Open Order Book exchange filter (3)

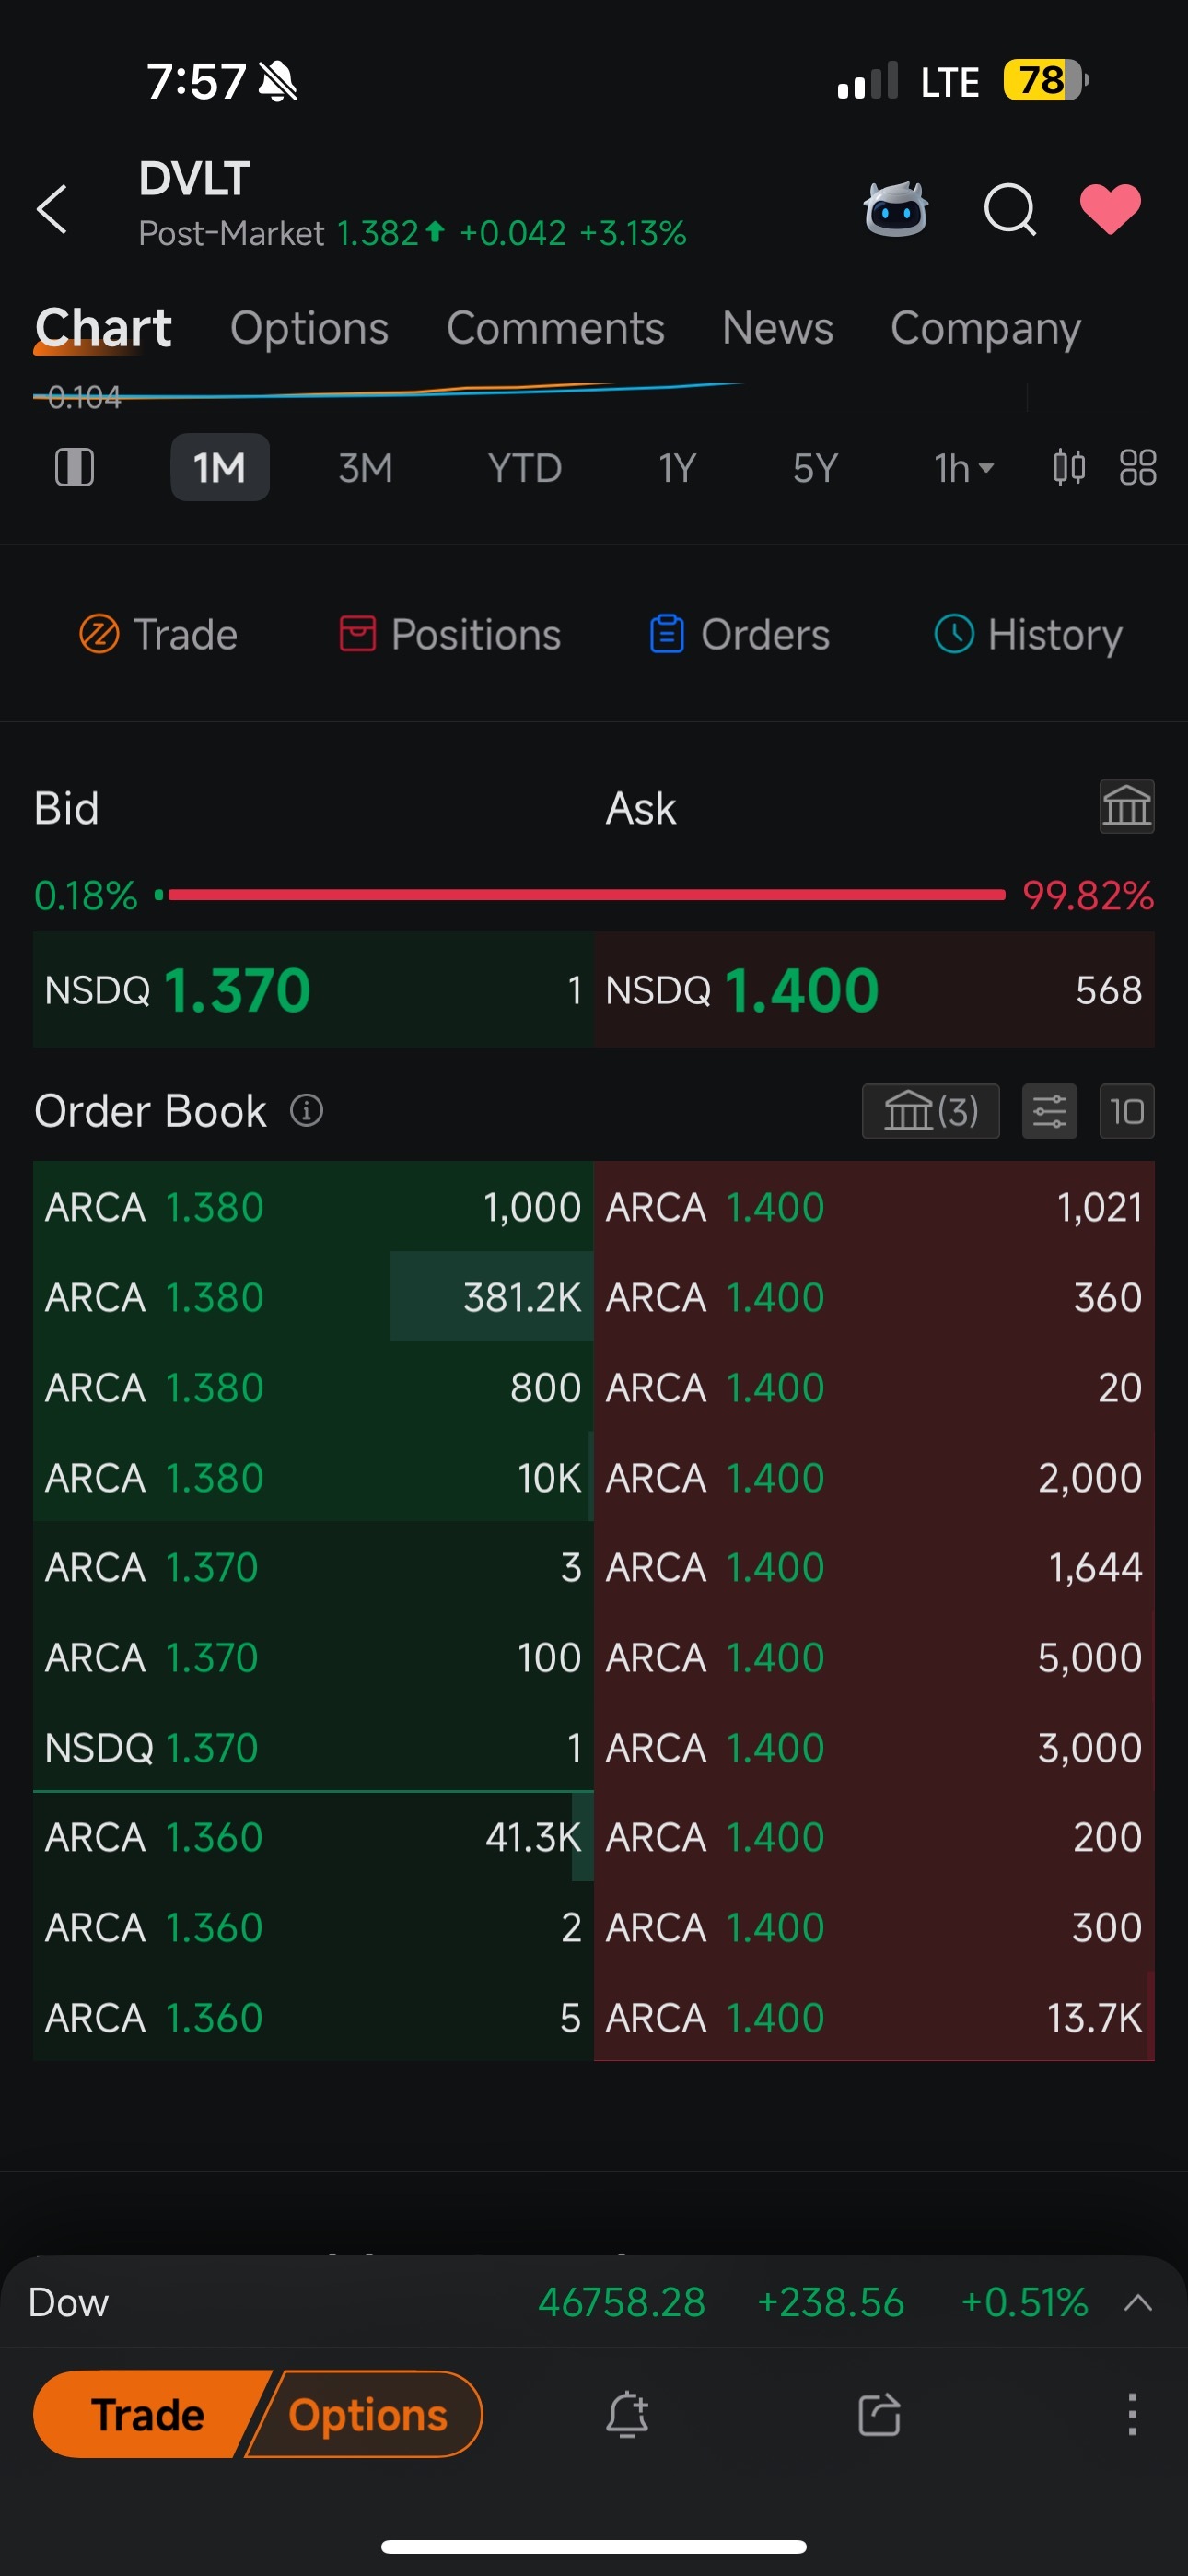pos(931,1111)
